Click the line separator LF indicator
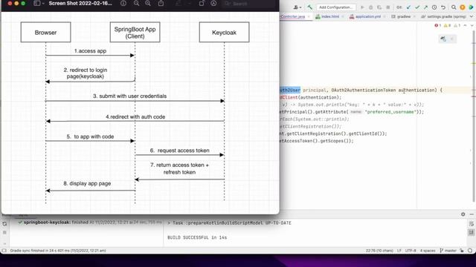This screenshot has height=267, width=476. pyautogui.click(x=399, y=251)
